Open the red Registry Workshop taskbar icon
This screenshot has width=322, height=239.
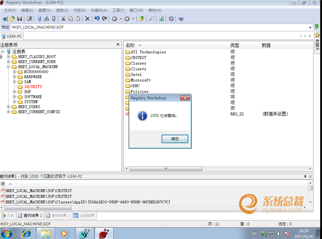(104, 233)
